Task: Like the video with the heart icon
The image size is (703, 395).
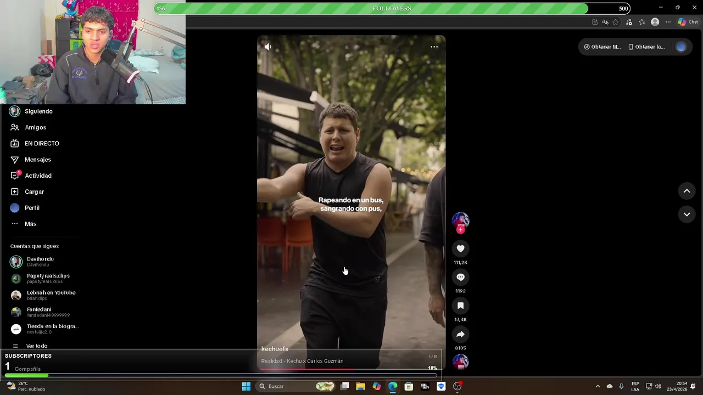Action: point(460,249)
